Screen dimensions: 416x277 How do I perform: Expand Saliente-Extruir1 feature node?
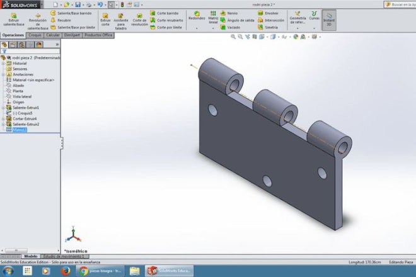point(3,108)
